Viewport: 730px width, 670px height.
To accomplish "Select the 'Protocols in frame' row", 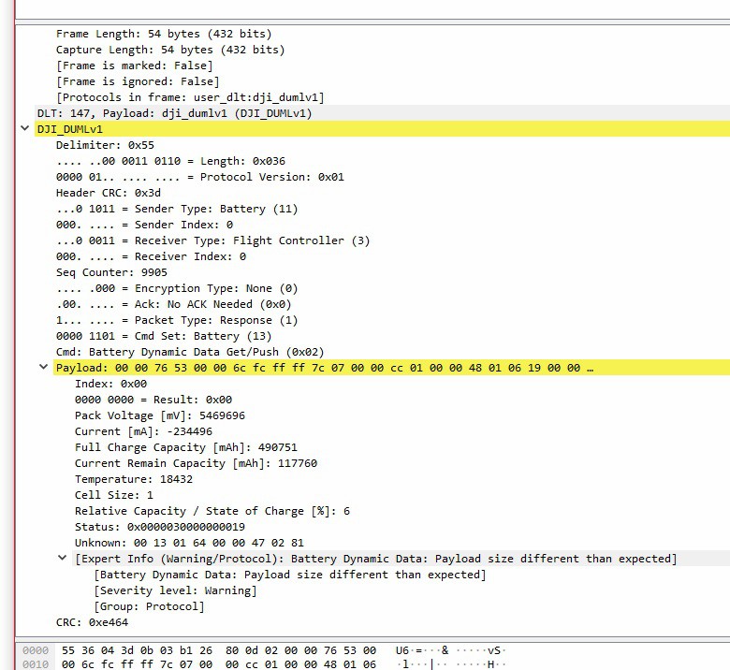I will (x=190, y=97).
